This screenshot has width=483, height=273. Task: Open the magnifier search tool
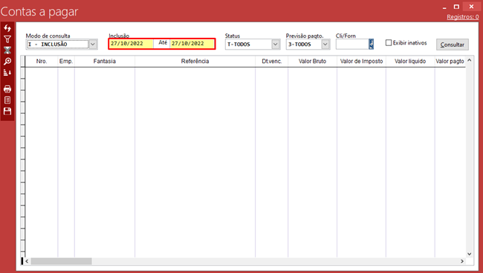coord(7,61)
